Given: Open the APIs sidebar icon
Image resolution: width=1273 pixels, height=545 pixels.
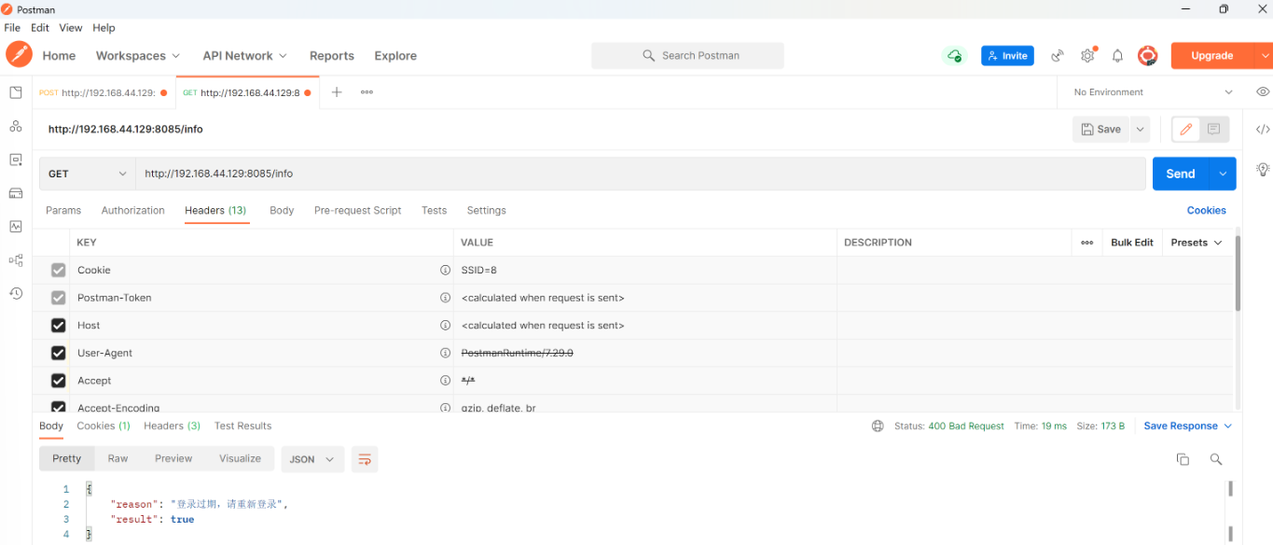Looking at the screenshot, I should pyautogui.click(x=15, y=126).
